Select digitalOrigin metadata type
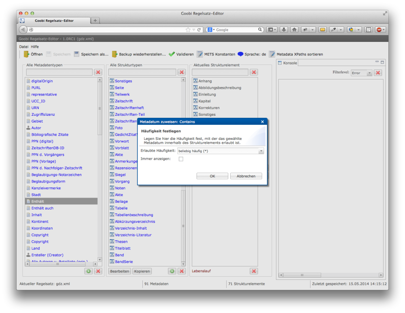Image resolution: width=405 pixels, height=313 pixels. (x=42, y=81)
